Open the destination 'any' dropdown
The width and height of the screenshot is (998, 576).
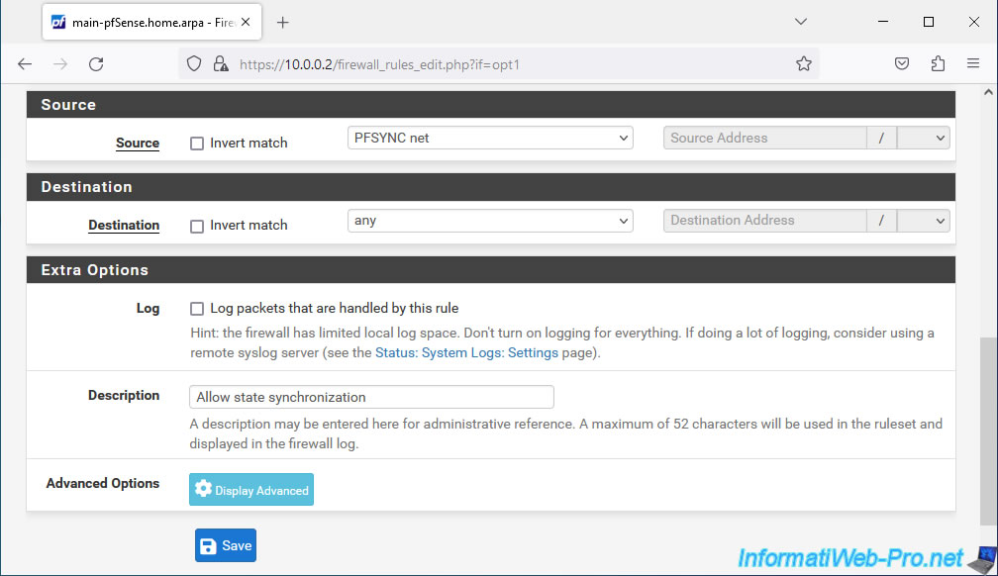(x=490, y=221)
